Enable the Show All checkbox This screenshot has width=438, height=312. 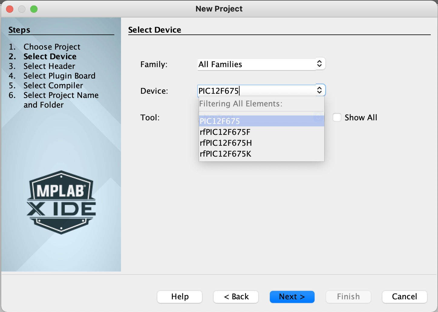(x=337, y=117)
